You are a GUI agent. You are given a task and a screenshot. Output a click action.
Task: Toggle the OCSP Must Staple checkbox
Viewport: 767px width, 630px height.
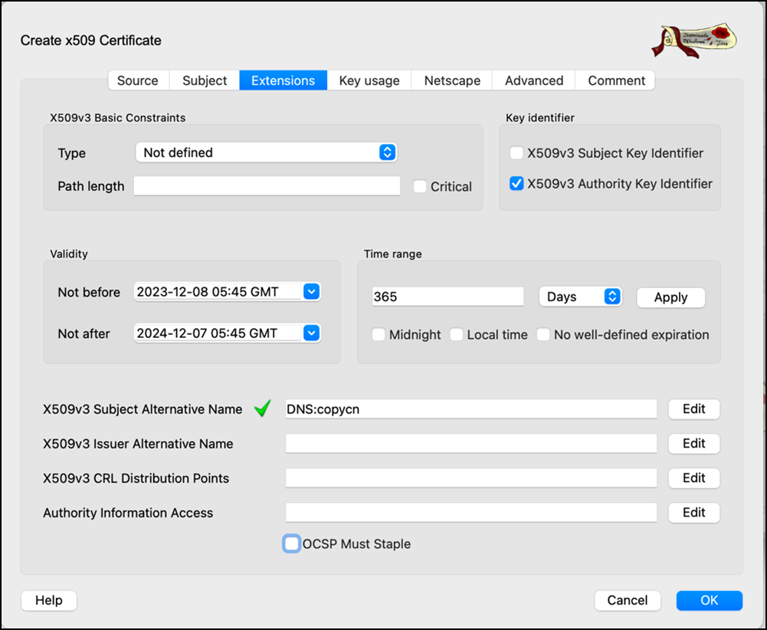291,544
